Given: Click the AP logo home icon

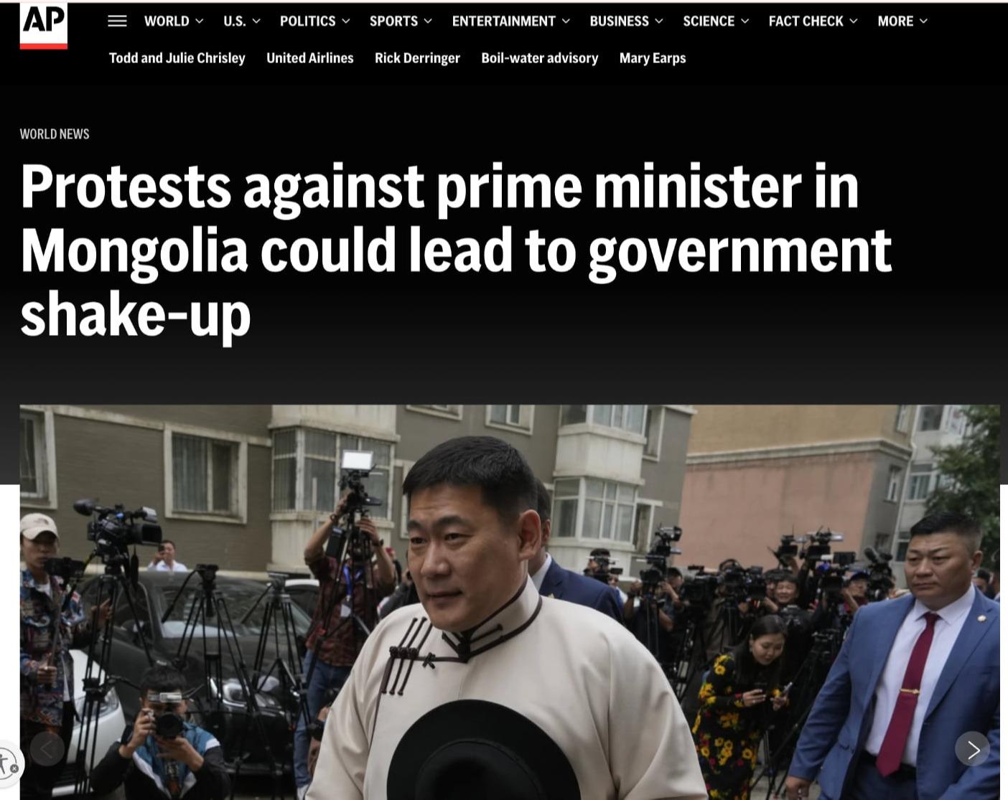Looking at the screenshot, I should tap(44, 25).
